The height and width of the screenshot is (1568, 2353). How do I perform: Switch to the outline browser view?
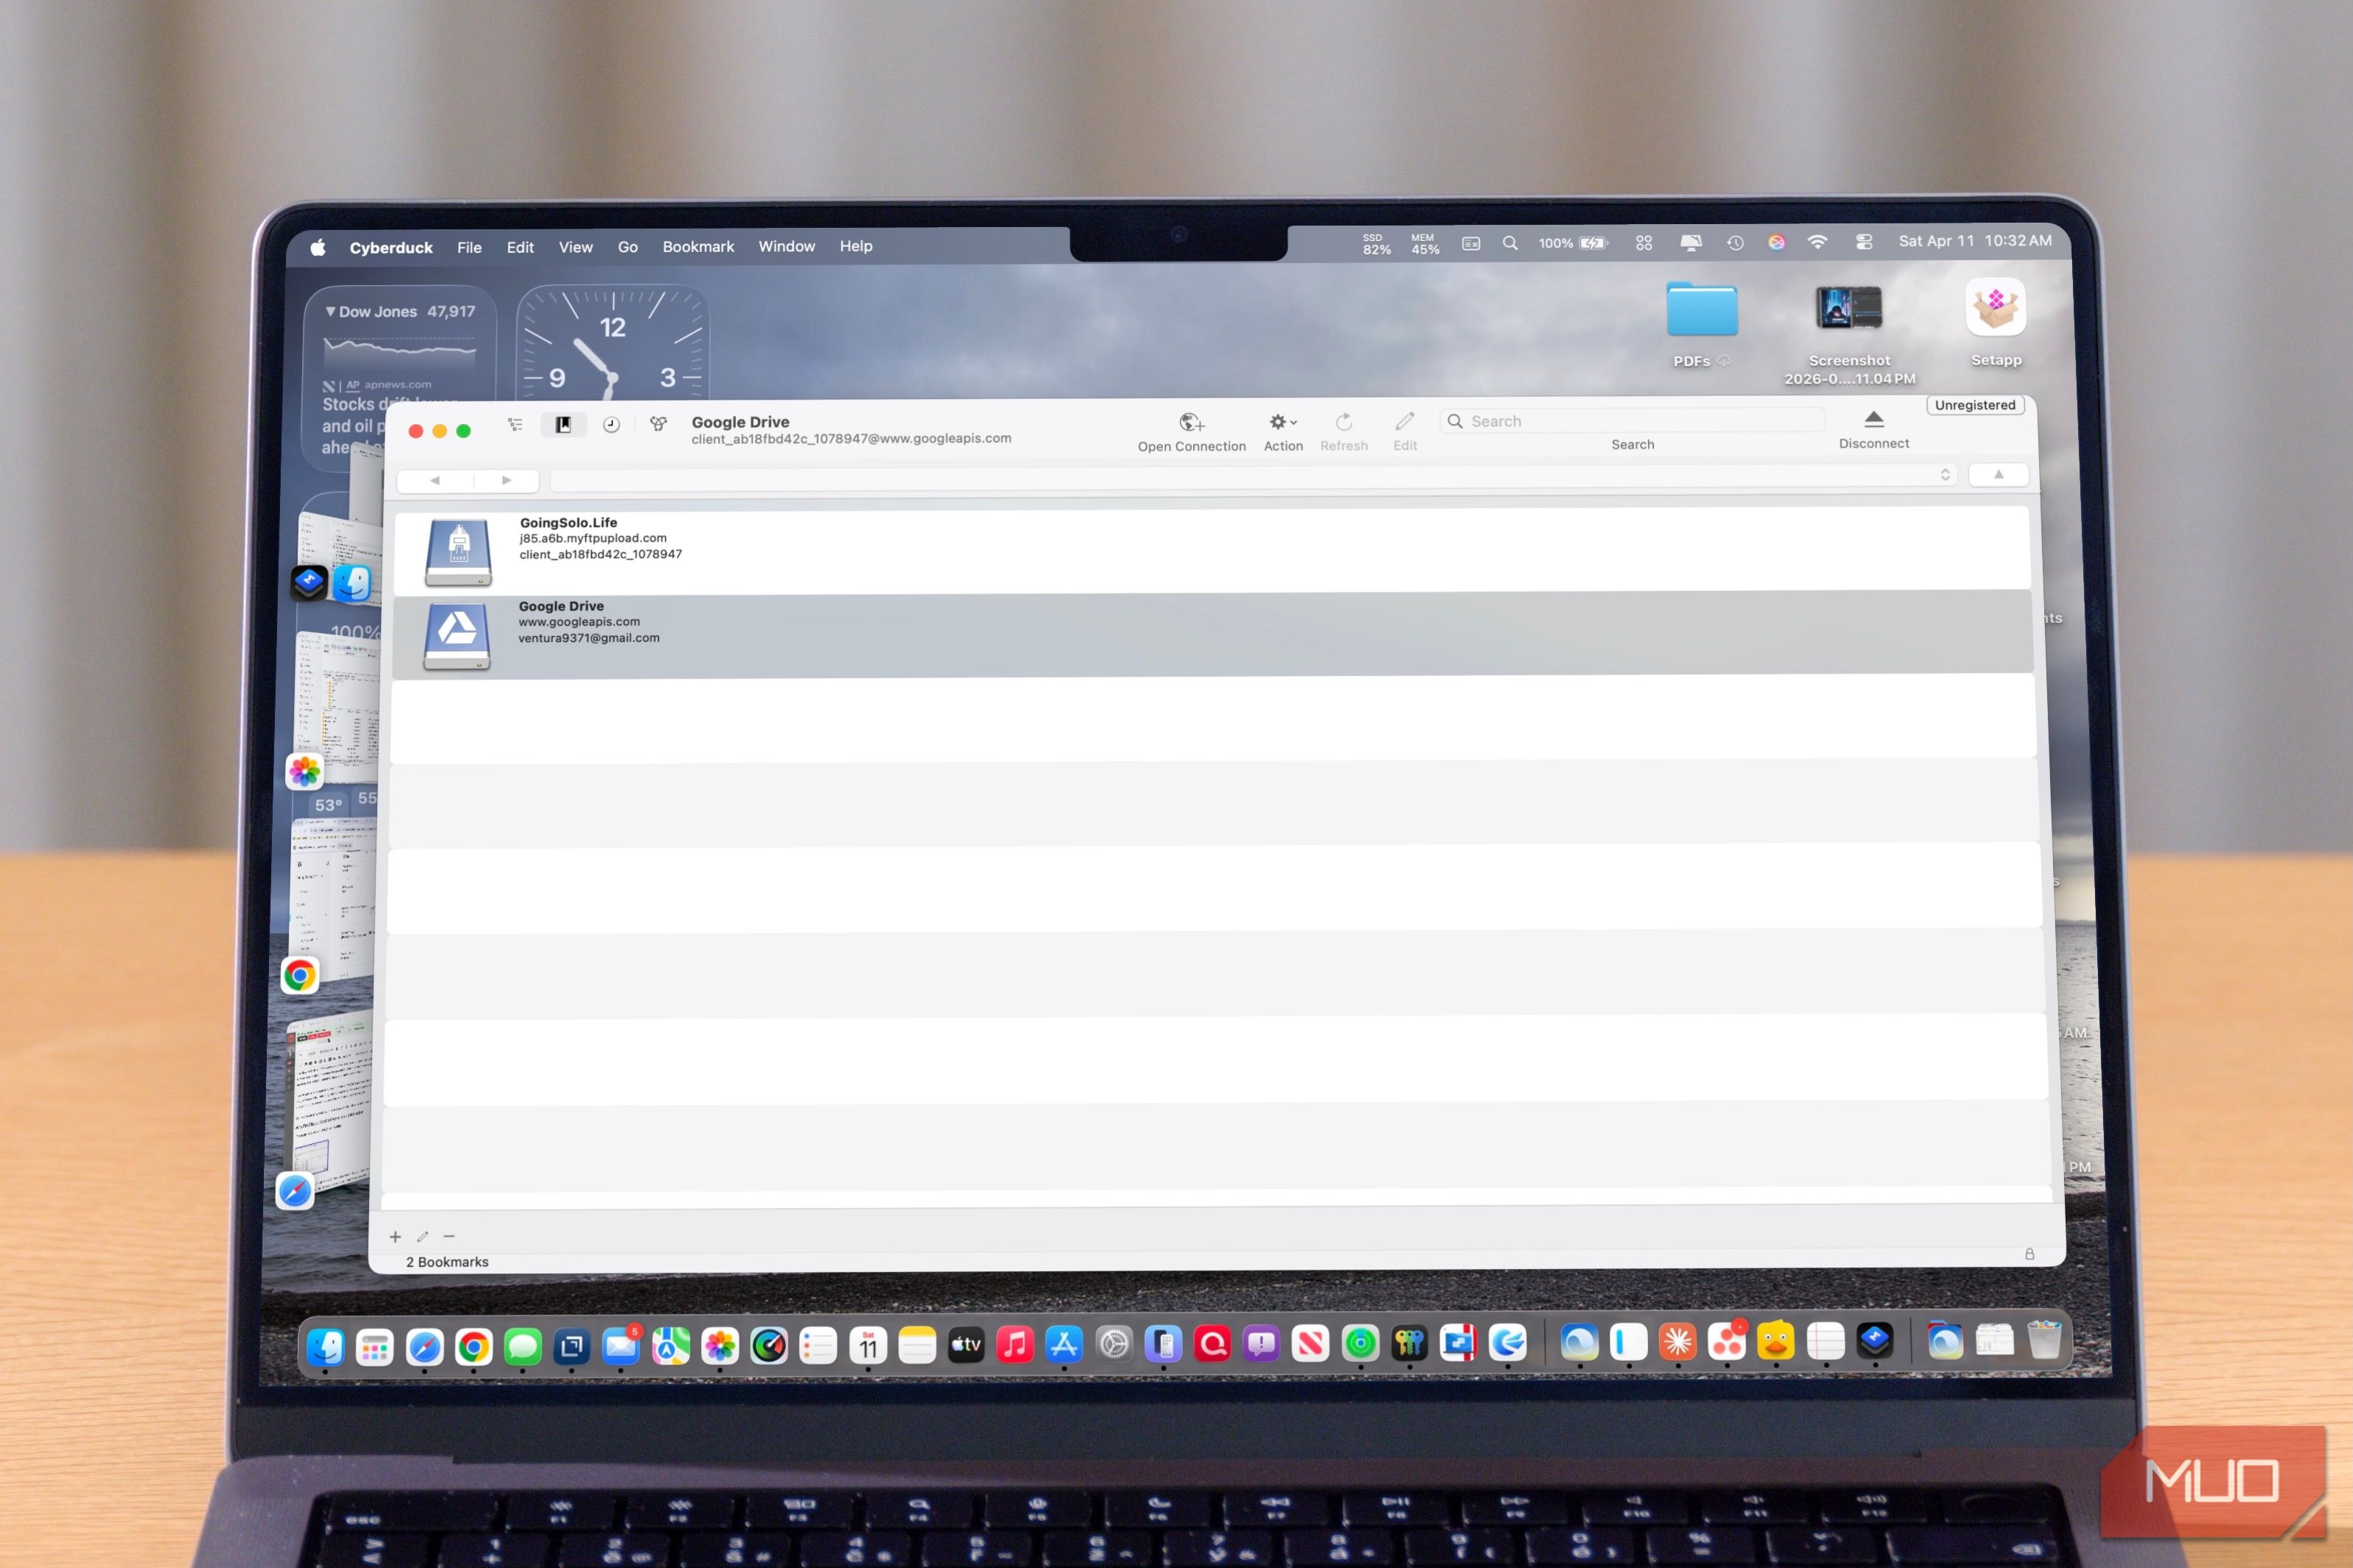(515, 425)
